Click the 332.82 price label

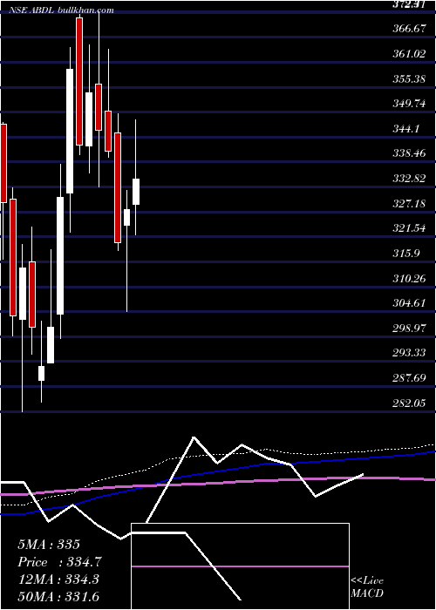(408, 178)
